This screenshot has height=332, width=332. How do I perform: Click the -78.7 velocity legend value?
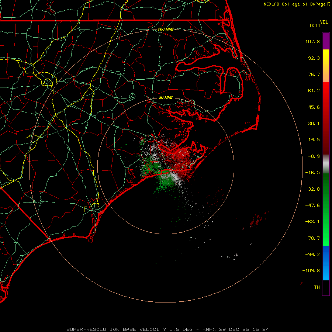[312, 238]
